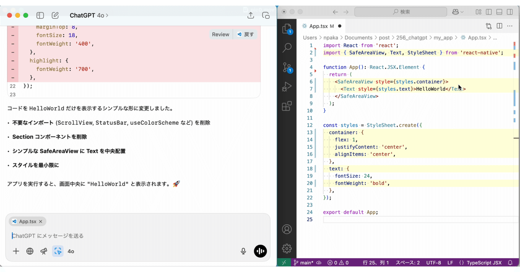The width and height of the screenshot is (520, 272).
Task: Toggle the dictation microphone in ChatGPT
Action: pyautogui.click(x=243, y=251)
